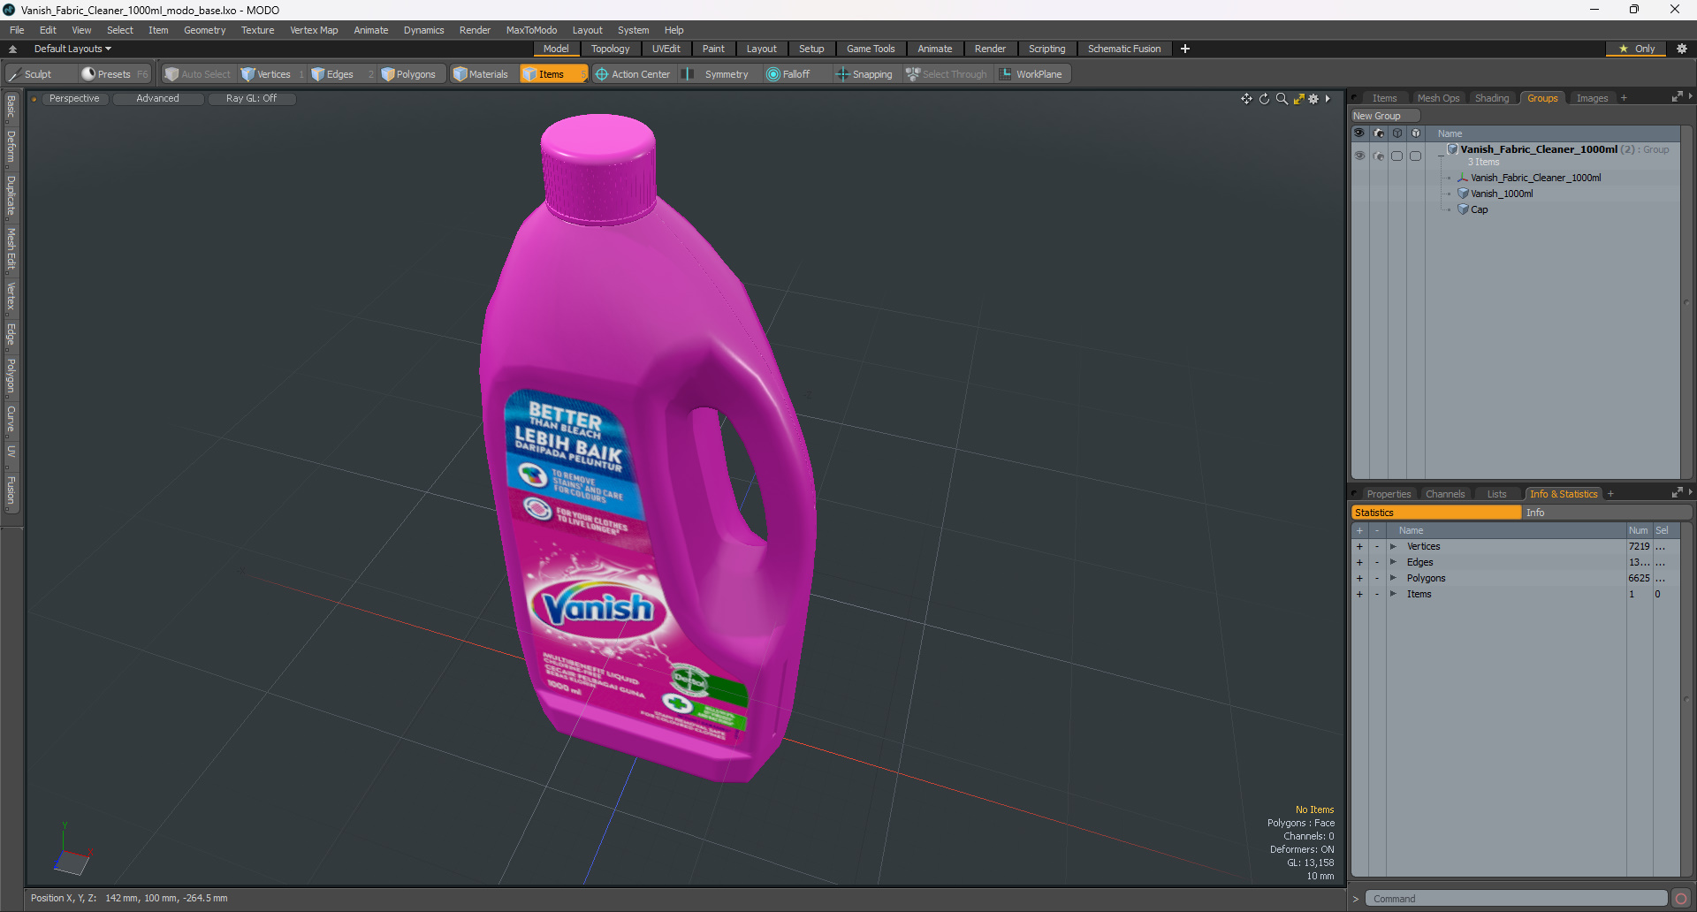Collapse the Vanish_Fabric_Cleaner_1000ml group
This screenshot has height=912, width=1697.
1441,156
